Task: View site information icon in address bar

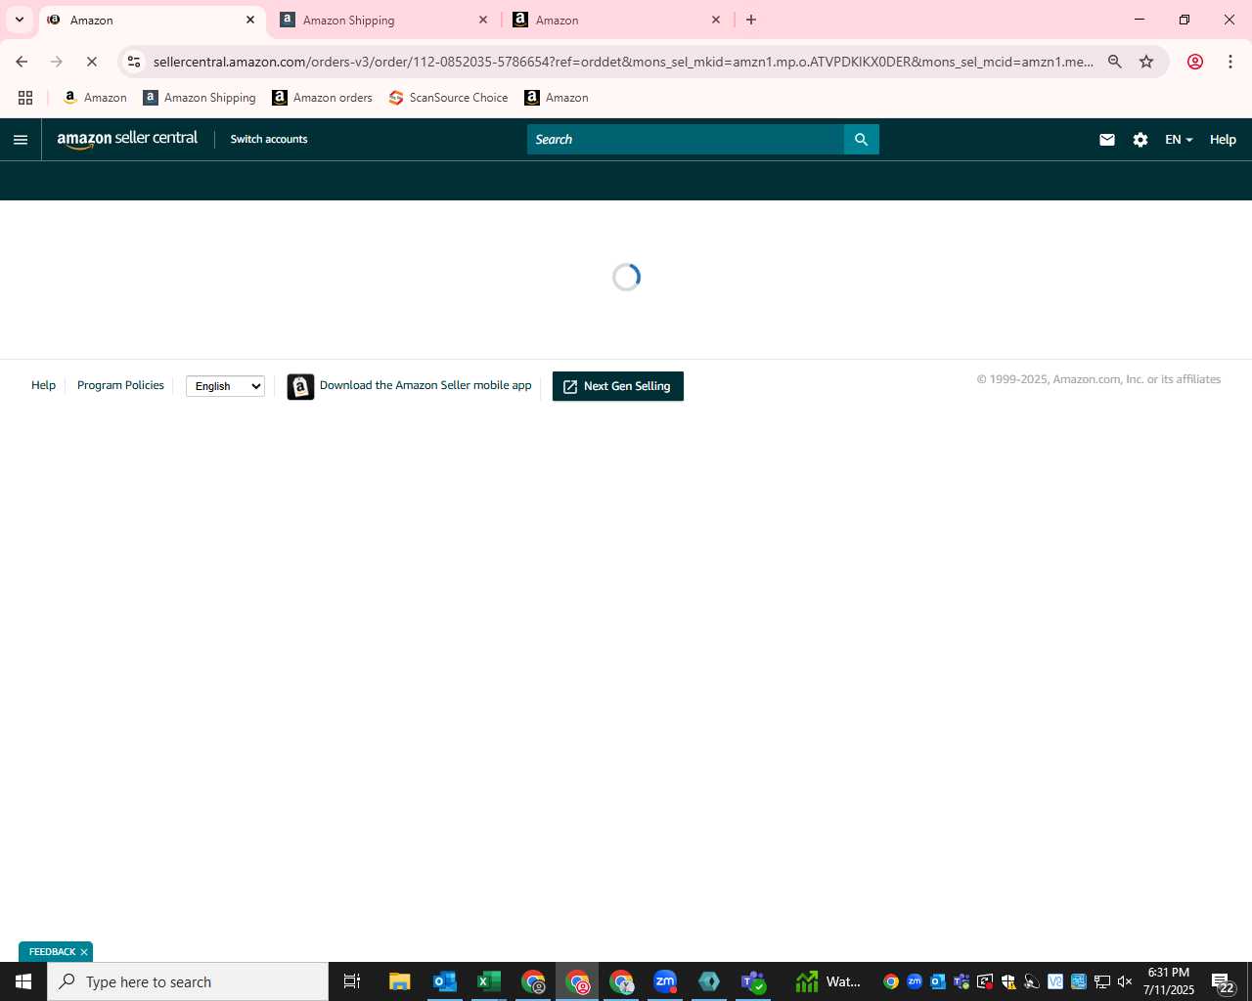Action: tap(134, 62)
